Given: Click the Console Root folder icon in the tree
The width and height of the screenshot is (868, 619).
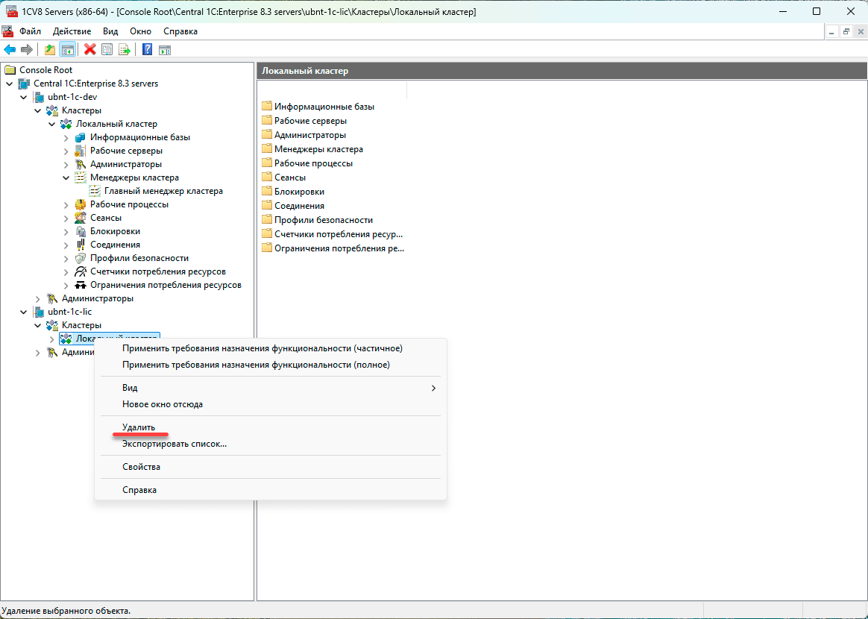Looking at the screenshot, I should (x=10, y=70).
